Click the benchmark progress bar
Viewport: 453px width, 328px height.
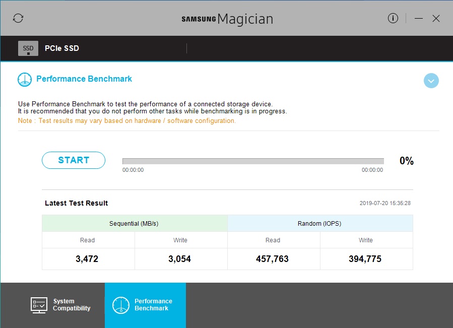click(252, 161)
